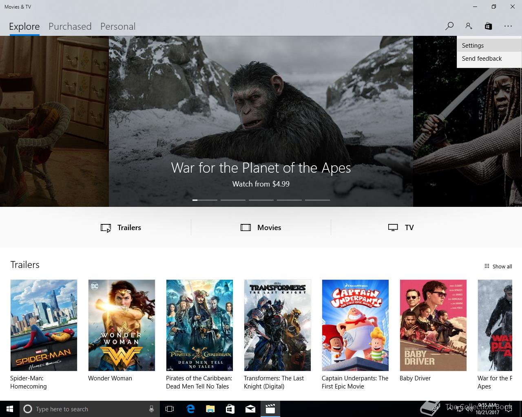Image resolution: width=522 pixels, height=417 pixels.
Task: Click the previous hero slide on left
Action: 54,121
